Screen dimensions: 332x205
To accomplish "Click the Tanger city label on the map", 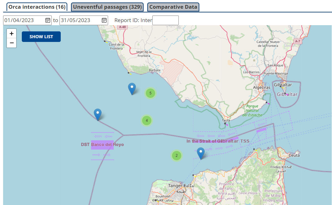I will [x=176, y=186].
